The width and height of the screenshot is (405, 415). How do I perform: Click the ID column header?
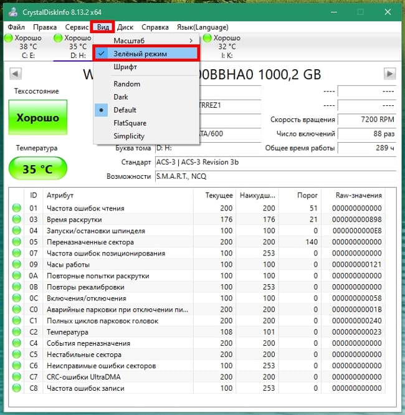point(34,195)
